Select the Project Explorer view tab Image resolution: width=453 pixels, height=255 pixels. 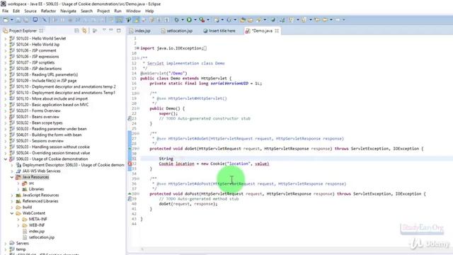coord(23,30)
